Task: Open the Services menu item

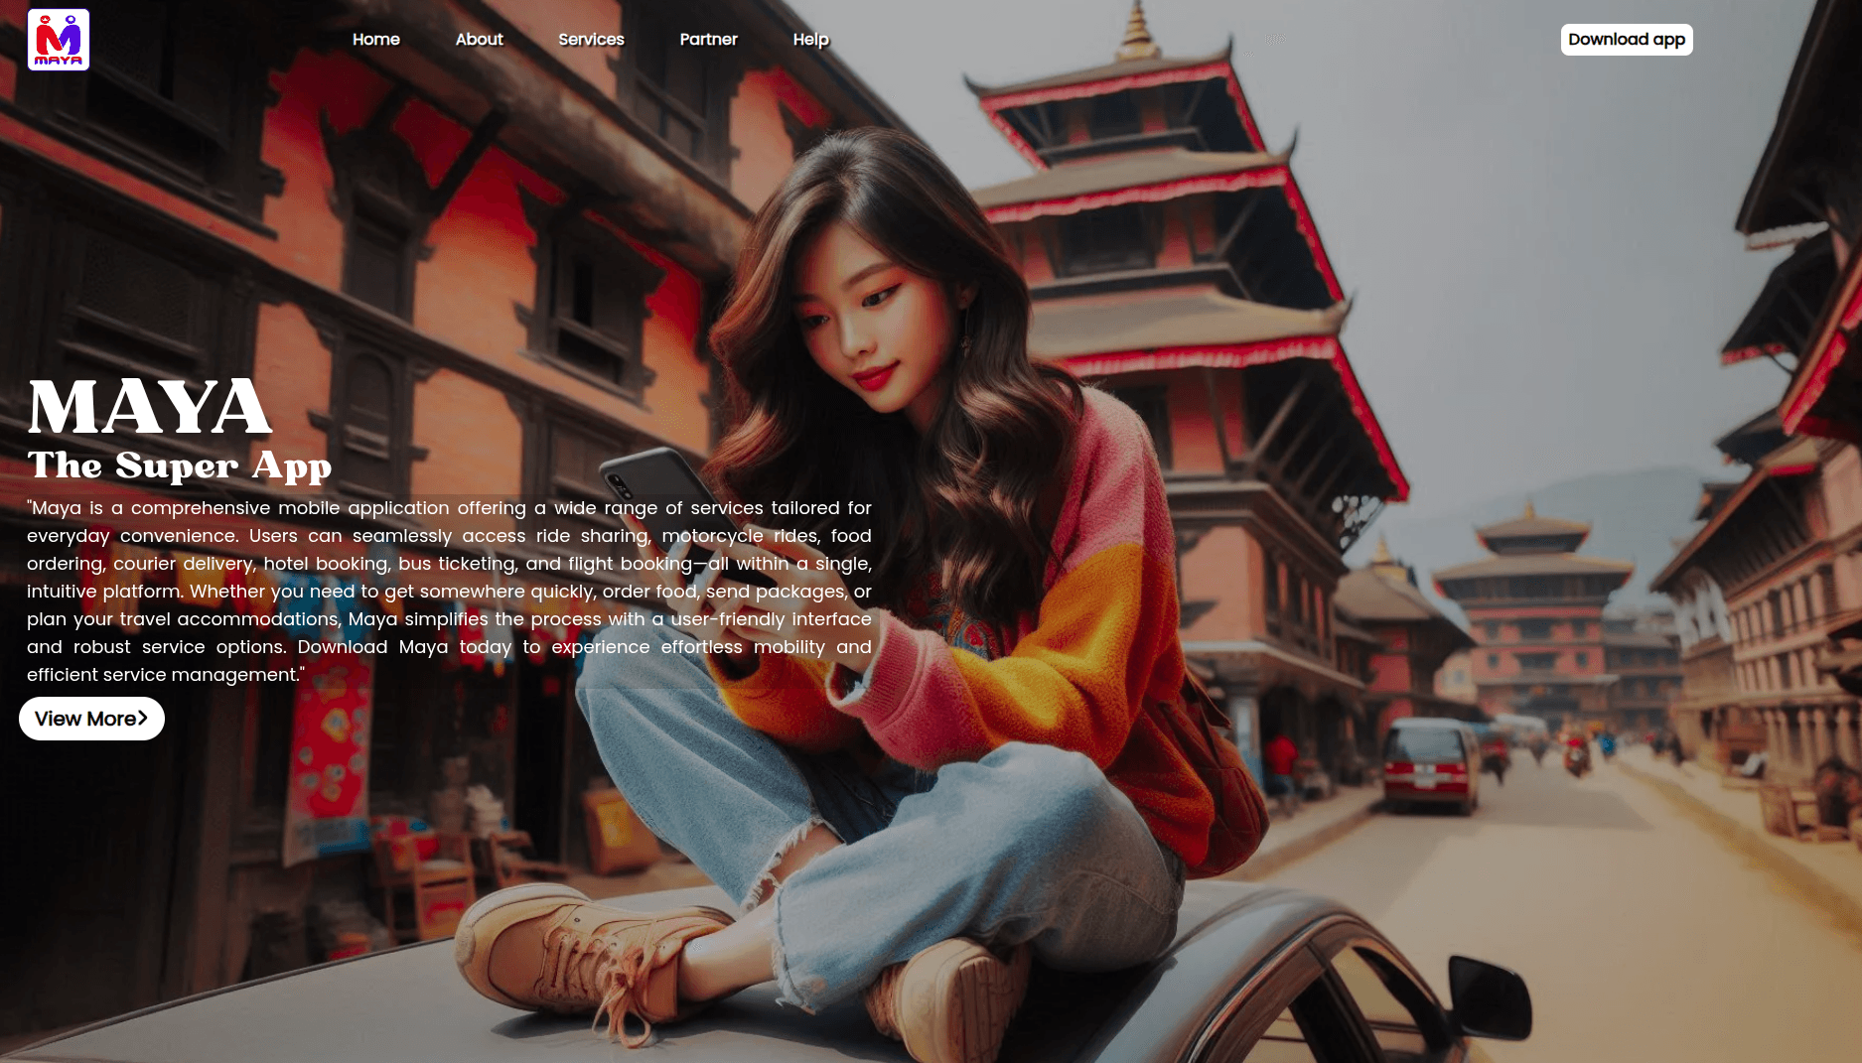Action: 591,40
